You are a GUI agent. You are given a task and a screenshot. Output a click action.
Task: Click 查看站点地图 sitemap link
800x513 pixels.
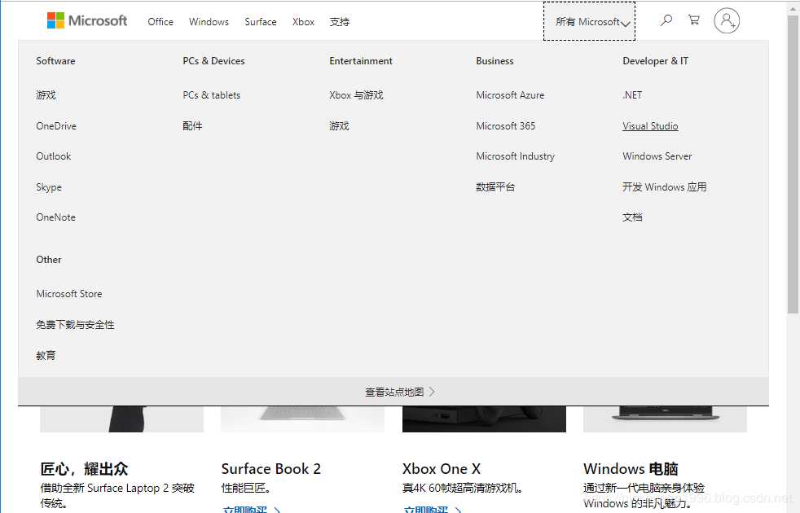click(x=400, y=392)
